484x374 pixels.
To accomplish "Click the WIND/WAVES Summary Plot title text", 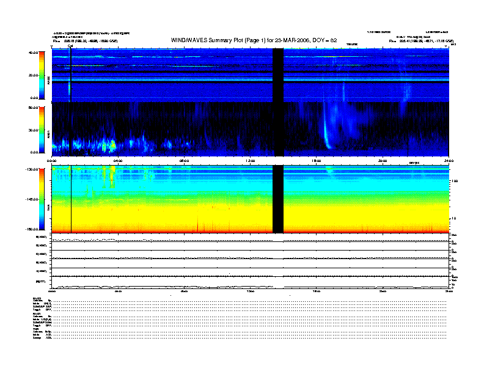I will pos(254,40).
